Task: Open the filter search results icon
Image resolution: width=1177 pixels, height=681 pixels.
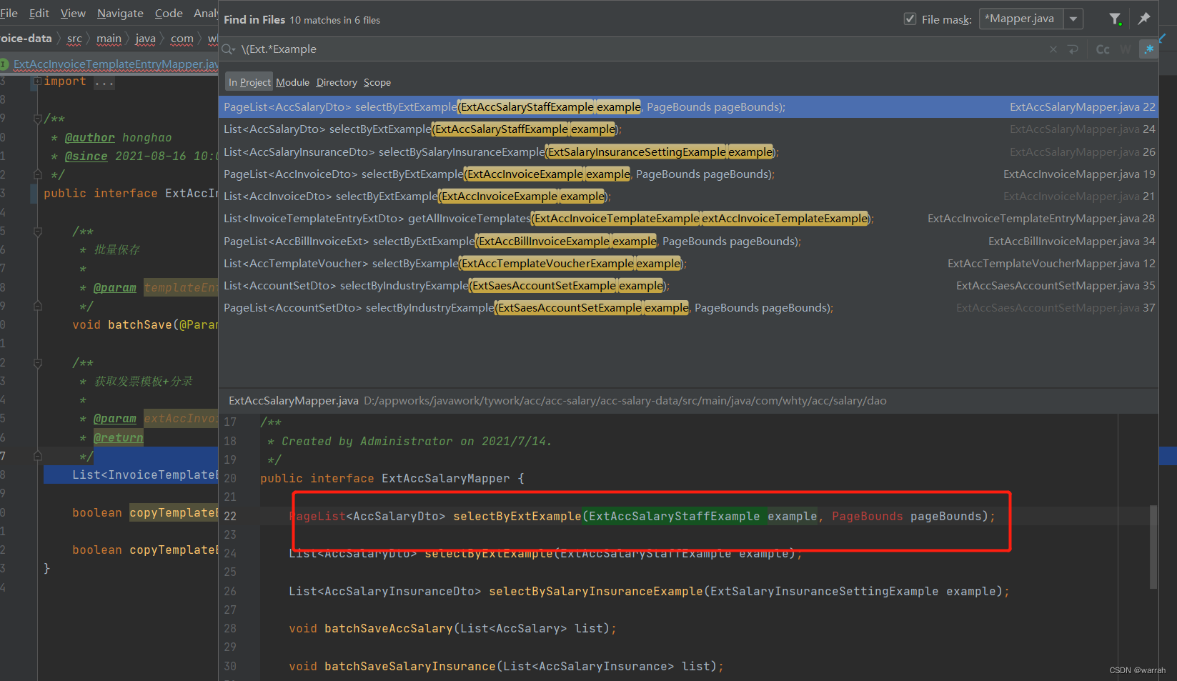Action: click(x=1115, y=19)
